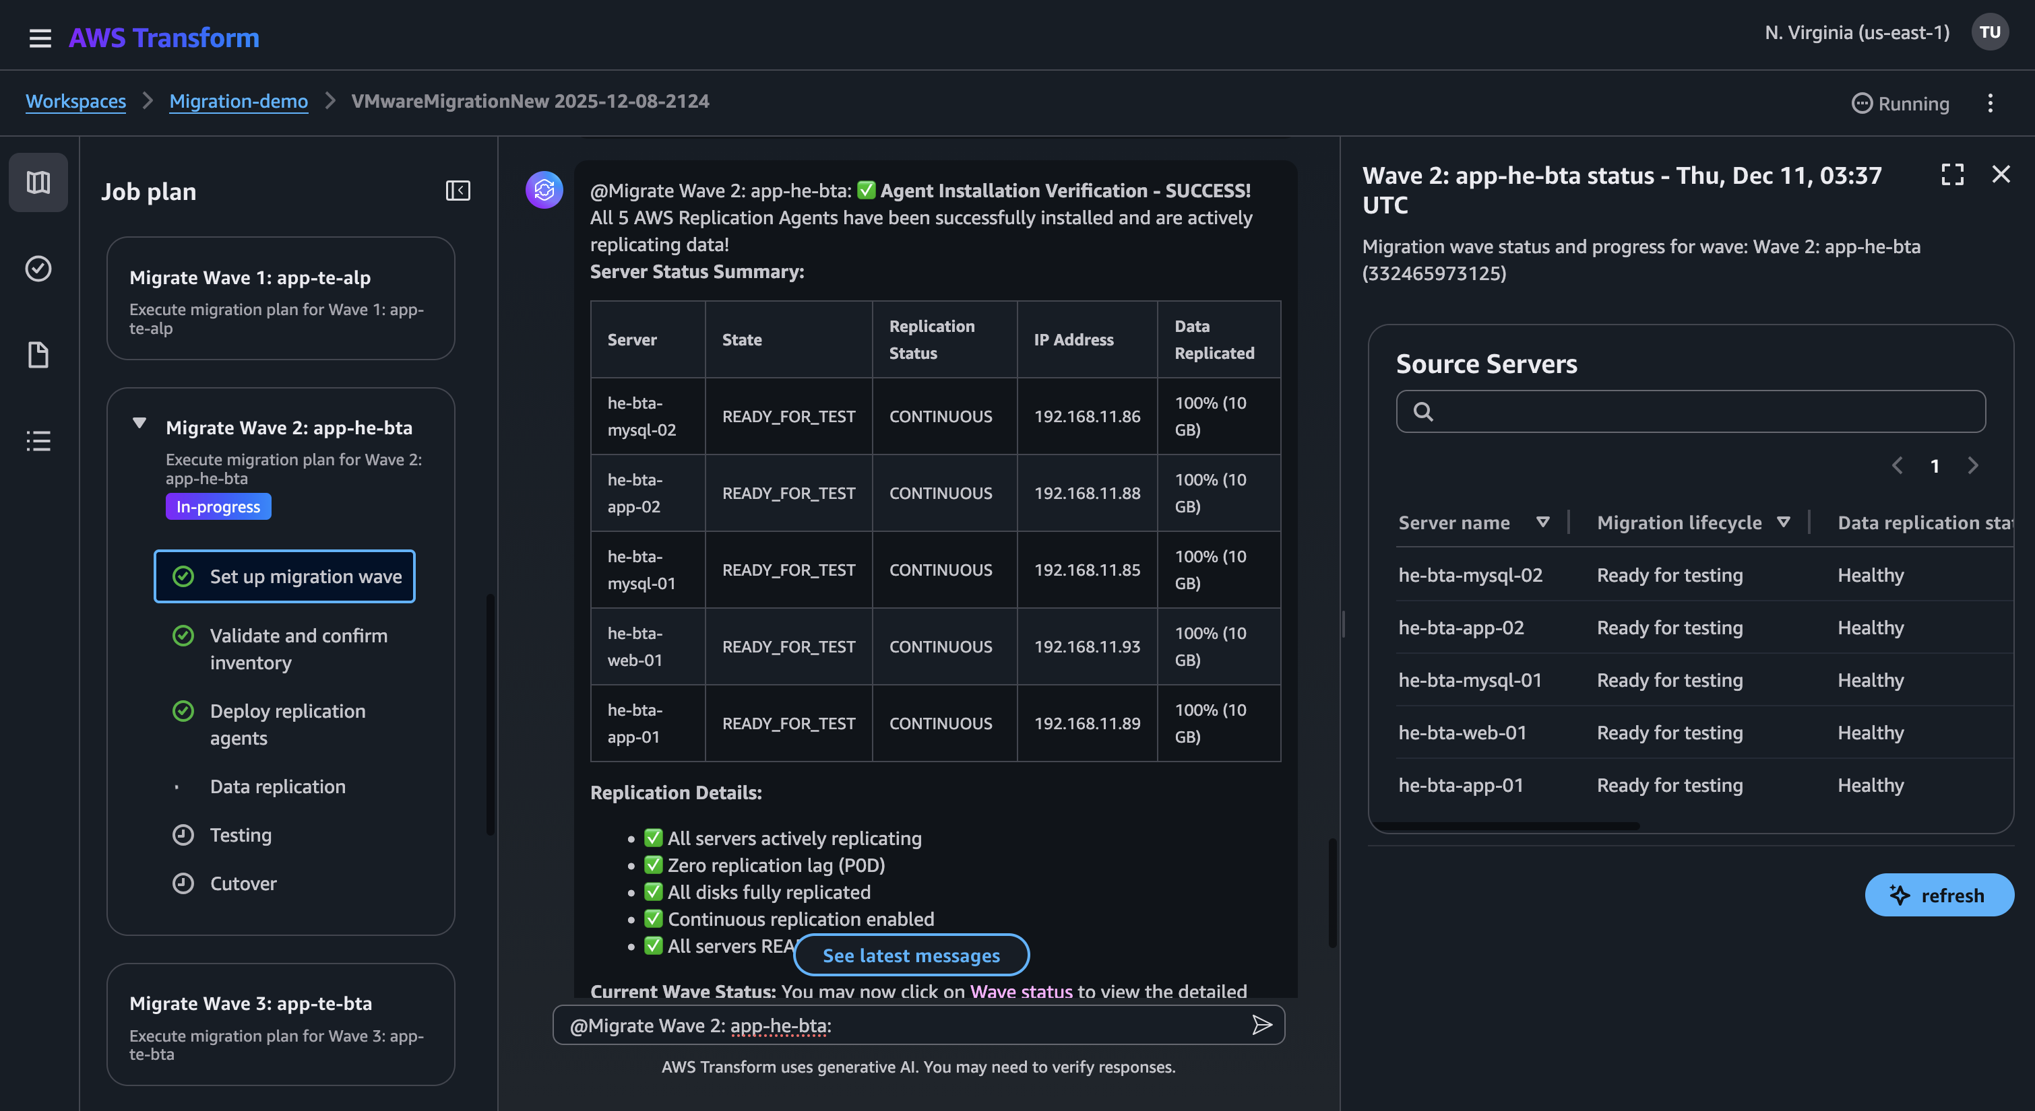2035x1111 pixels.
Task: Open the Server name filter dropdown
Action: coord(1544,522)
